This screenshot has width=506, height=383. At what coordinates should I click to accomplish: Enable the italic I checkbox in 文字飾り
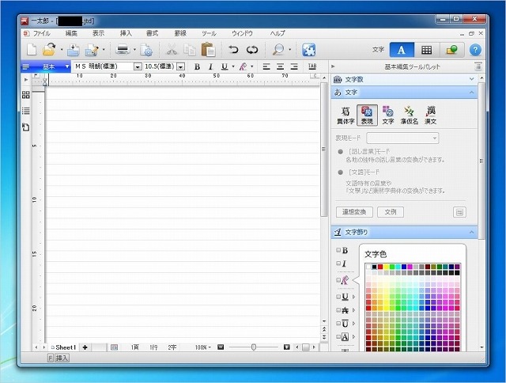[339, 264]
